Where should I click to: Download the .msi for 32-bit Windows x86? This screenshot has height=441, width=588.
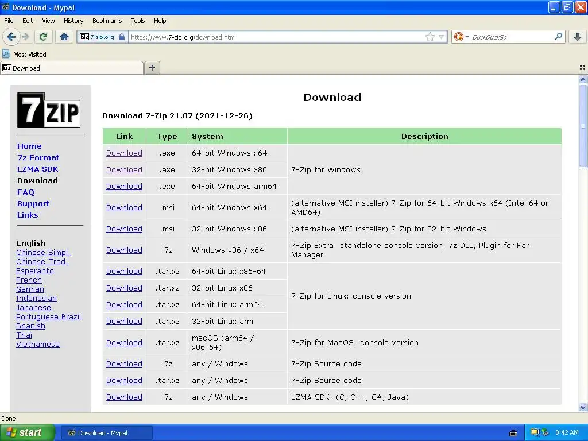124,229
